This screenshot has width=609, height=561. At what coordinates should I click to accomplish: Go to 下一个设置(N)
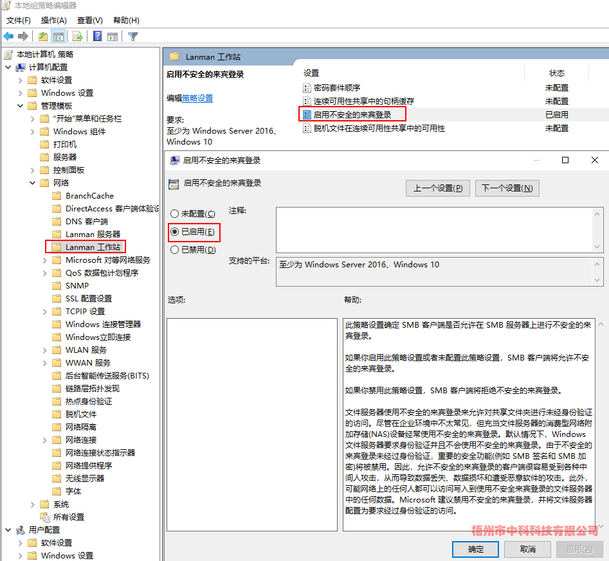tap(507, 188)
